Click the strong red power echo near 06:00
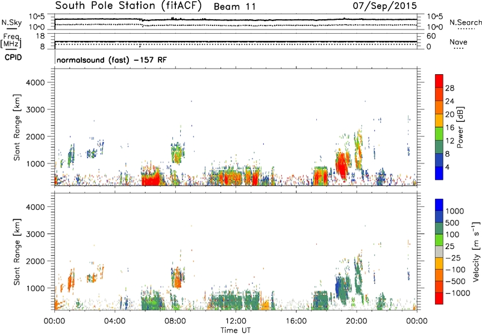 pos(151,178)
